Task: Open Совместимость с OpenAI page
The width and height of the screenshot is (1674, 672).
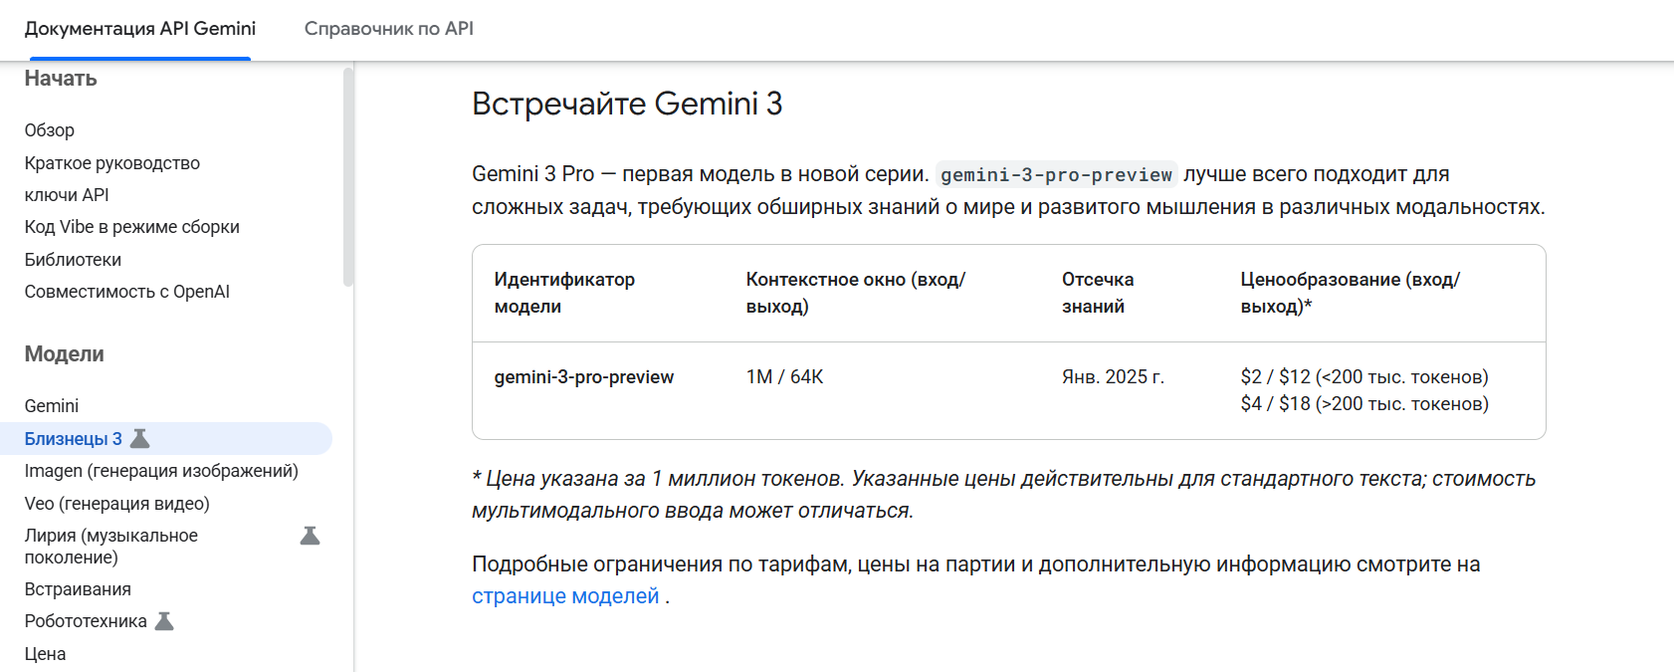Action: click(127, 292)
